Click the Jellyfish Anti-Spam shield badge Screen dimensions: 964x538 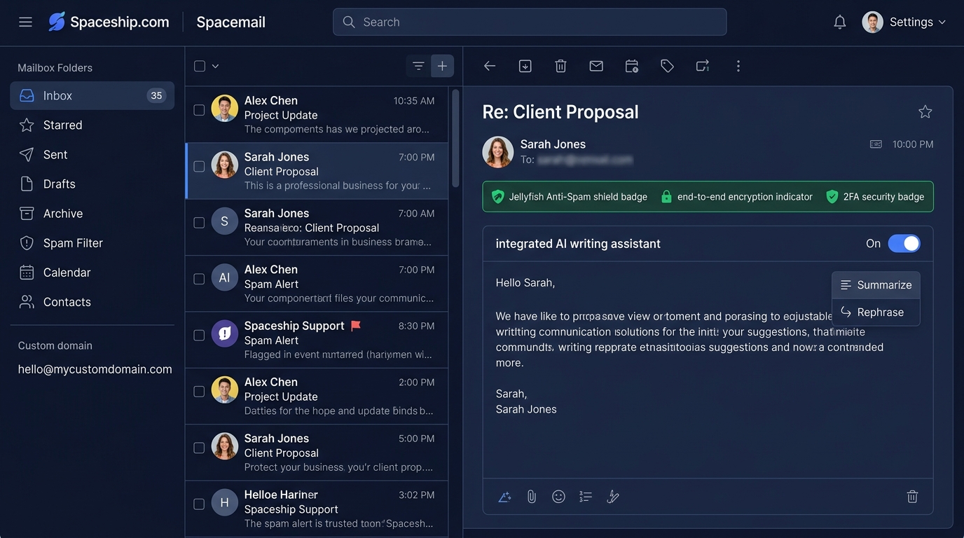click(x=569, y=197)
